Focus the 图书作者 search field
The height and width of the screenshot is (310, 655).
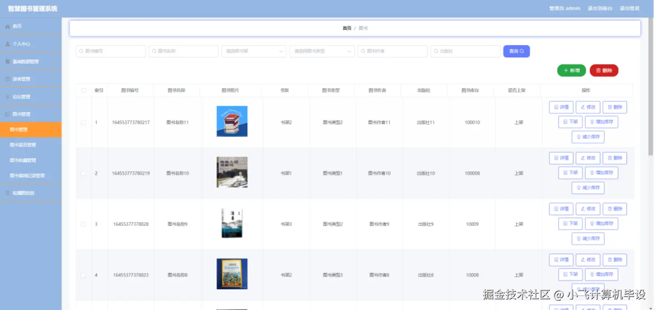[x=392, y=51]
